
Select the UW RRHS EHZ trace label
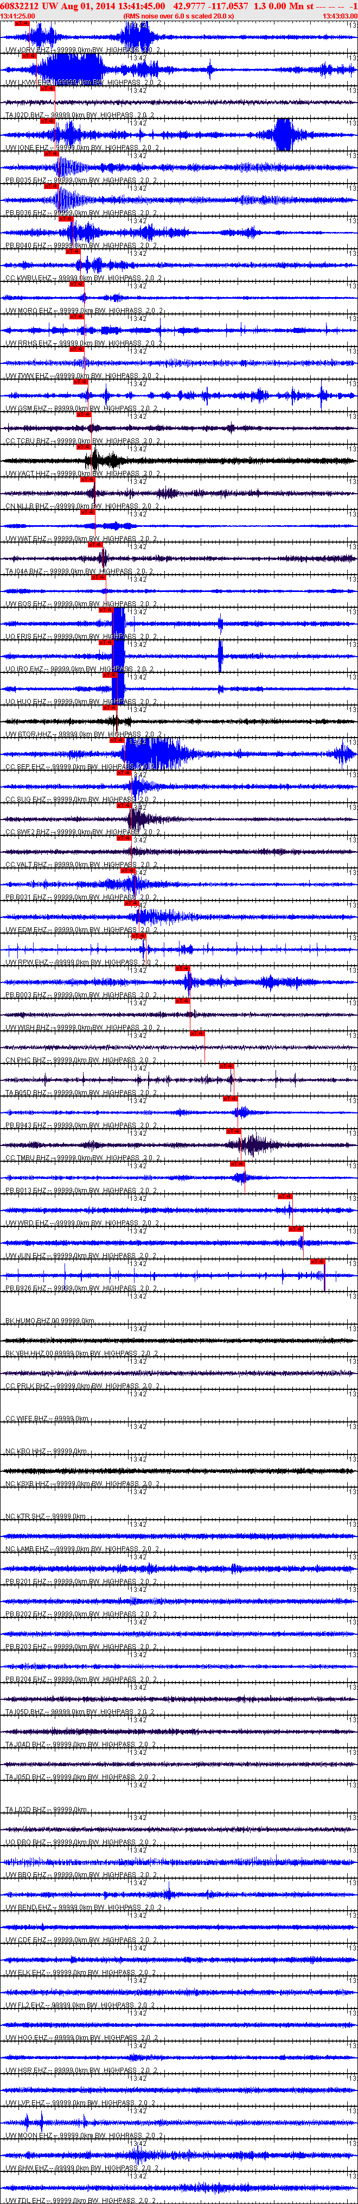coord(84,344)
